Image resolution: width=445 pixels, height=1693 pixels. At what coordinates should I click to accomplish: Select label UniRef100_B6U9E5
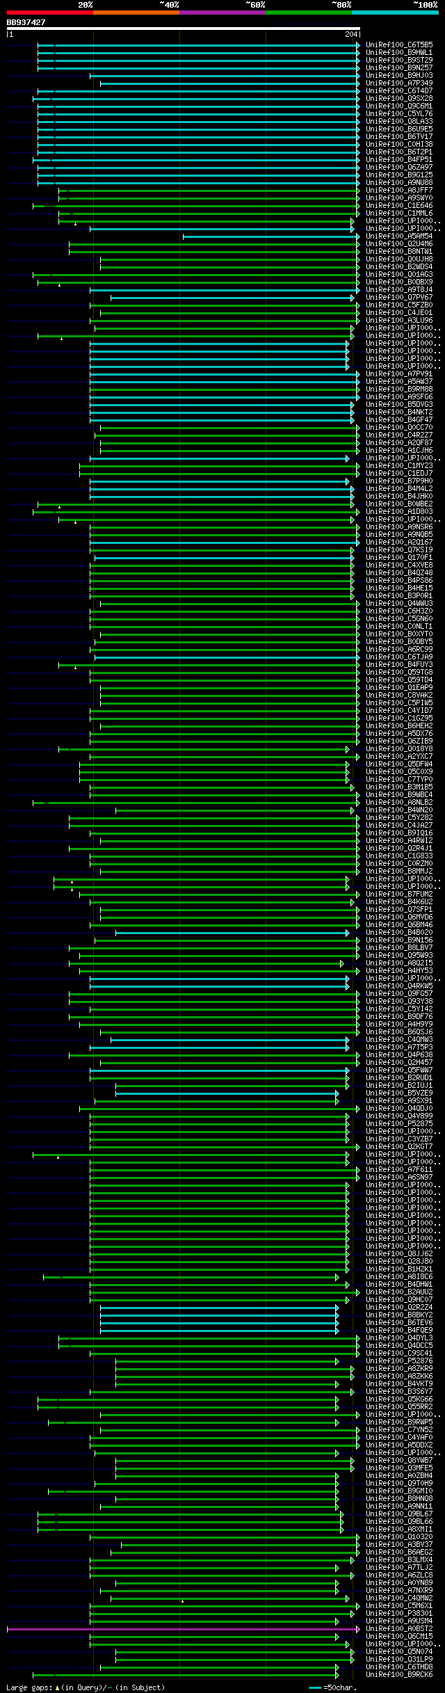[x=399, y=129]
